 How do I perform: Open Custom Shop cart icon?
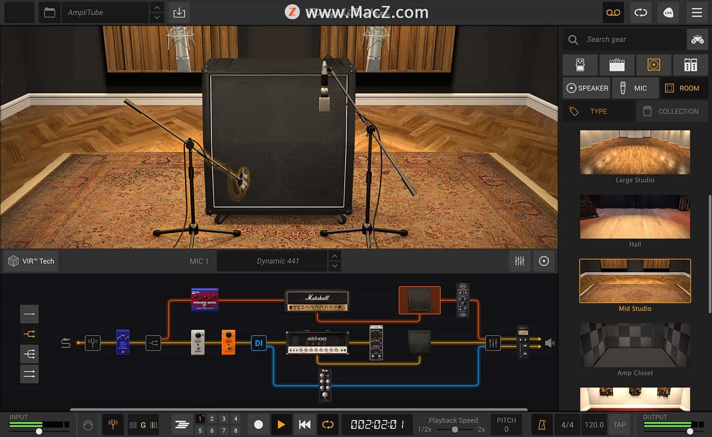[697, 39]
